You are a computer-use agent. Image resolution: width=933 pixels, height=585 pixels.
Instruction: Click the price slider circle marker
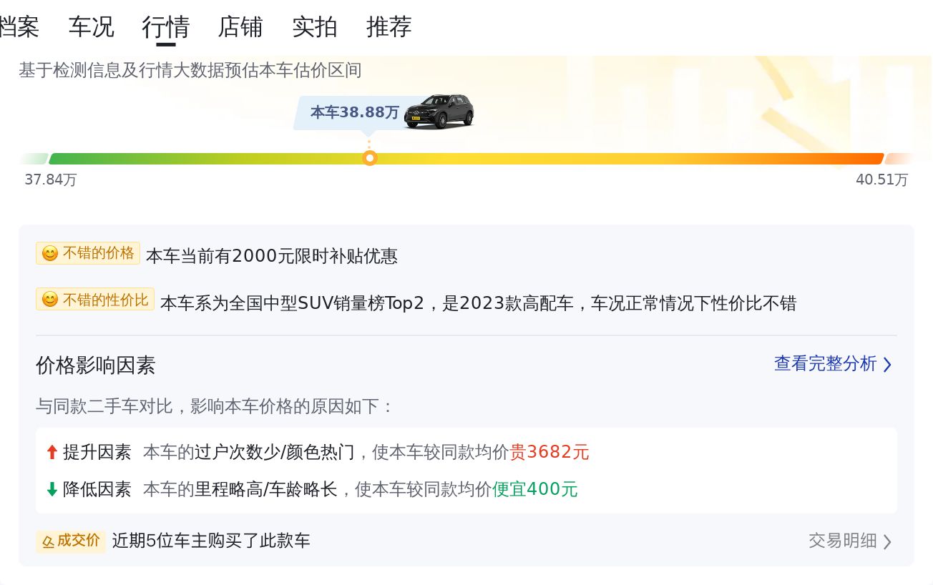(x=369, y=158)
